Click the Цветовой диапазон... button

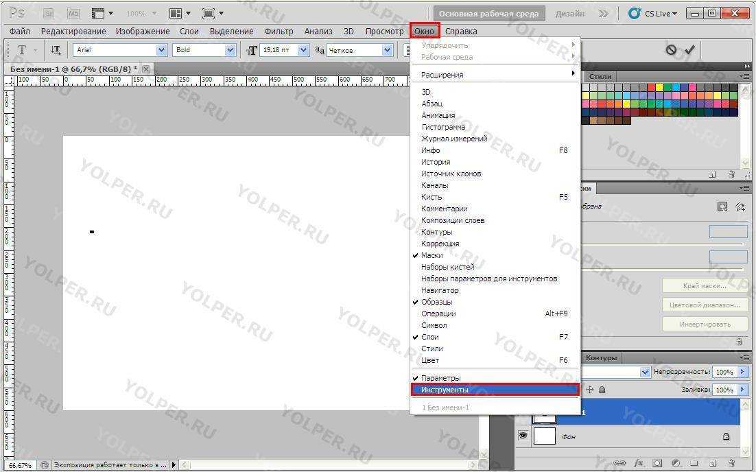point(705,305)
